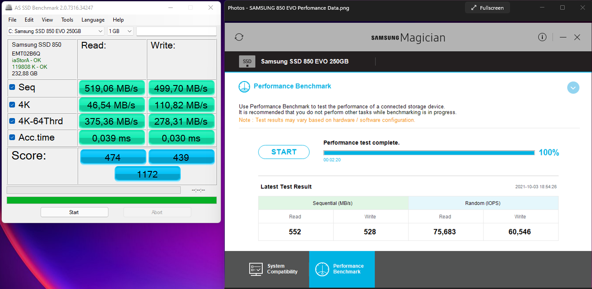Click the sequential read value 552

click(295, 232)
